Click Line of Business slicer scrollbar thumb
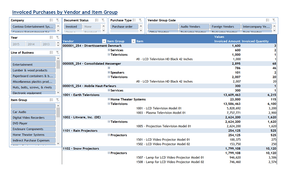The height and width of the screenshot is (173, 288). [x=58, y=64]
